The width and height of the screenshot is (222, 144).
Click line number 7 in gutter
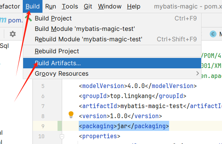point(43,106)
